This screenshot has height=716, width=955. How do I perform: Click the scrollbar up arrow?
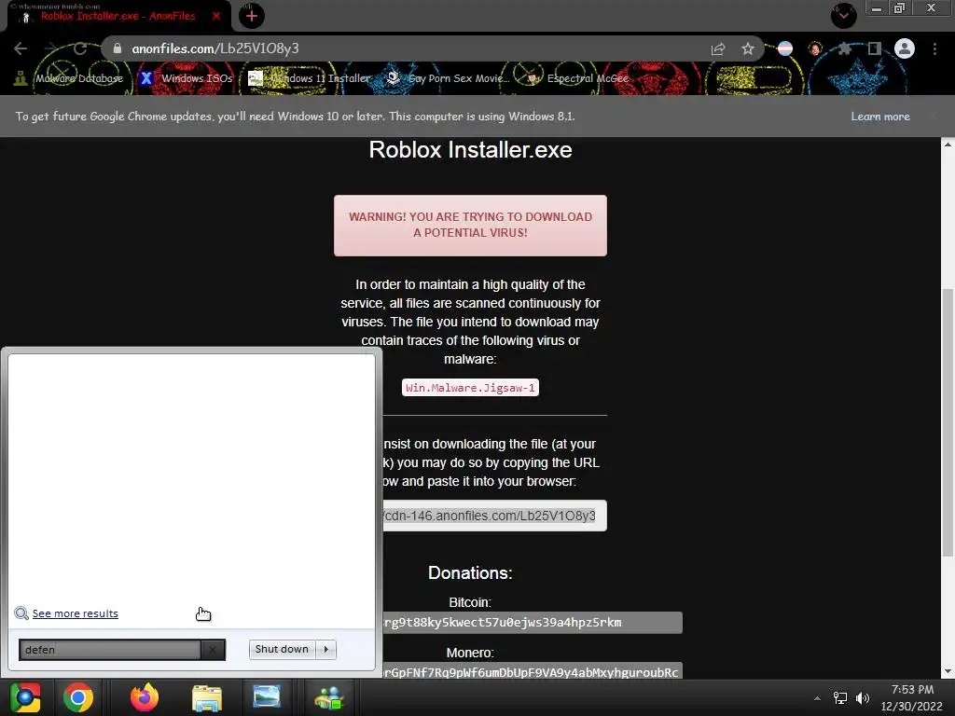pos(948,145)
